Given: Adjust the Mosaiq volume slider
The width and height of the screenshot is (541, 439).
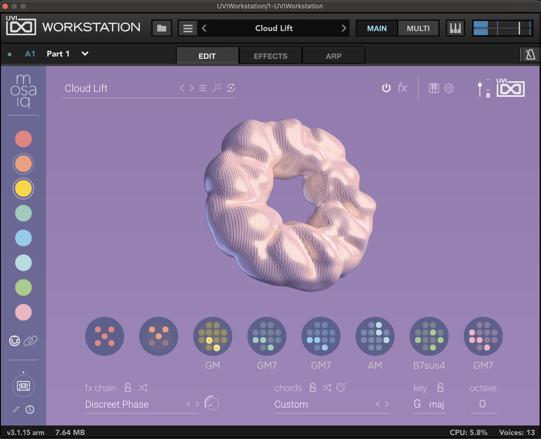Looking at the screenshot, I should (480, 88).
